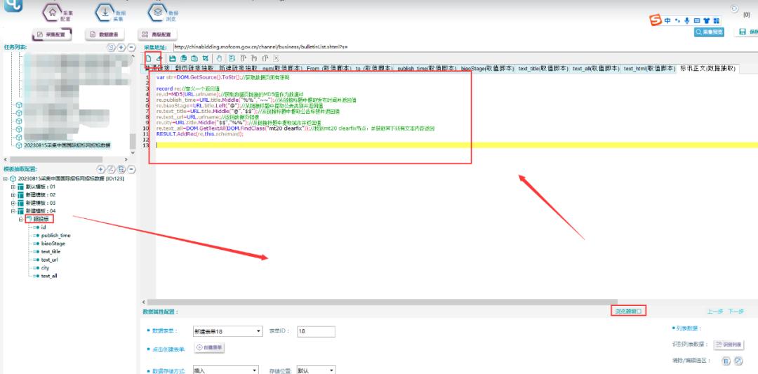Click the 创建表单 button
This screenshot has height=374, width=758.
209,347
